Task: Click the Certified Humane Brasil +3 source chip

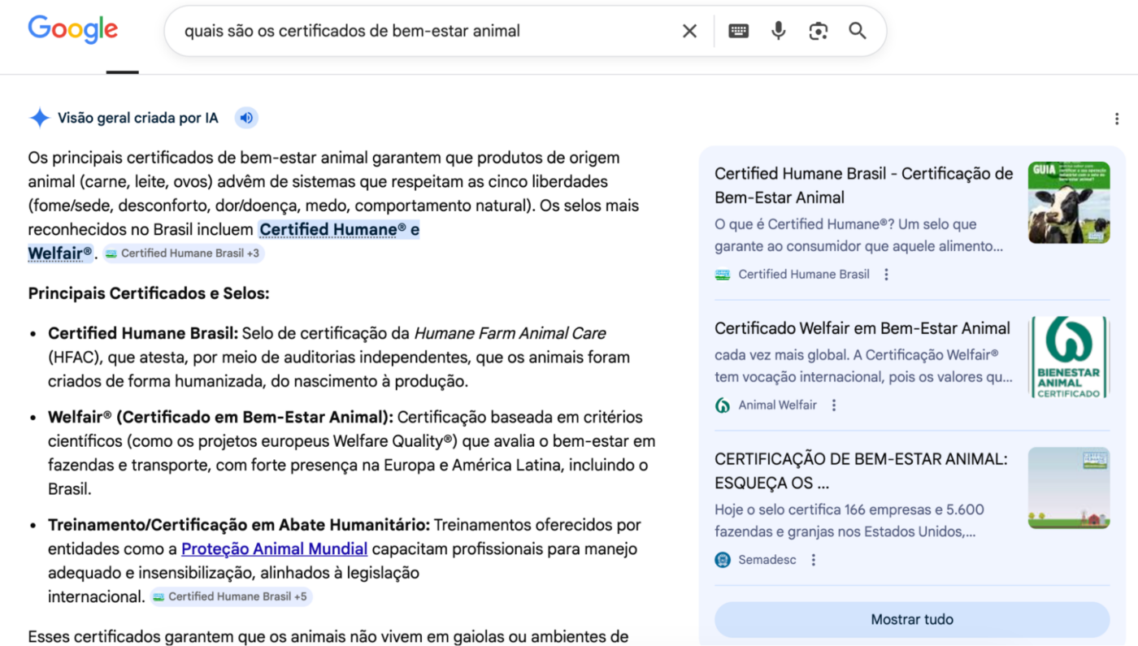Action: 183,254
